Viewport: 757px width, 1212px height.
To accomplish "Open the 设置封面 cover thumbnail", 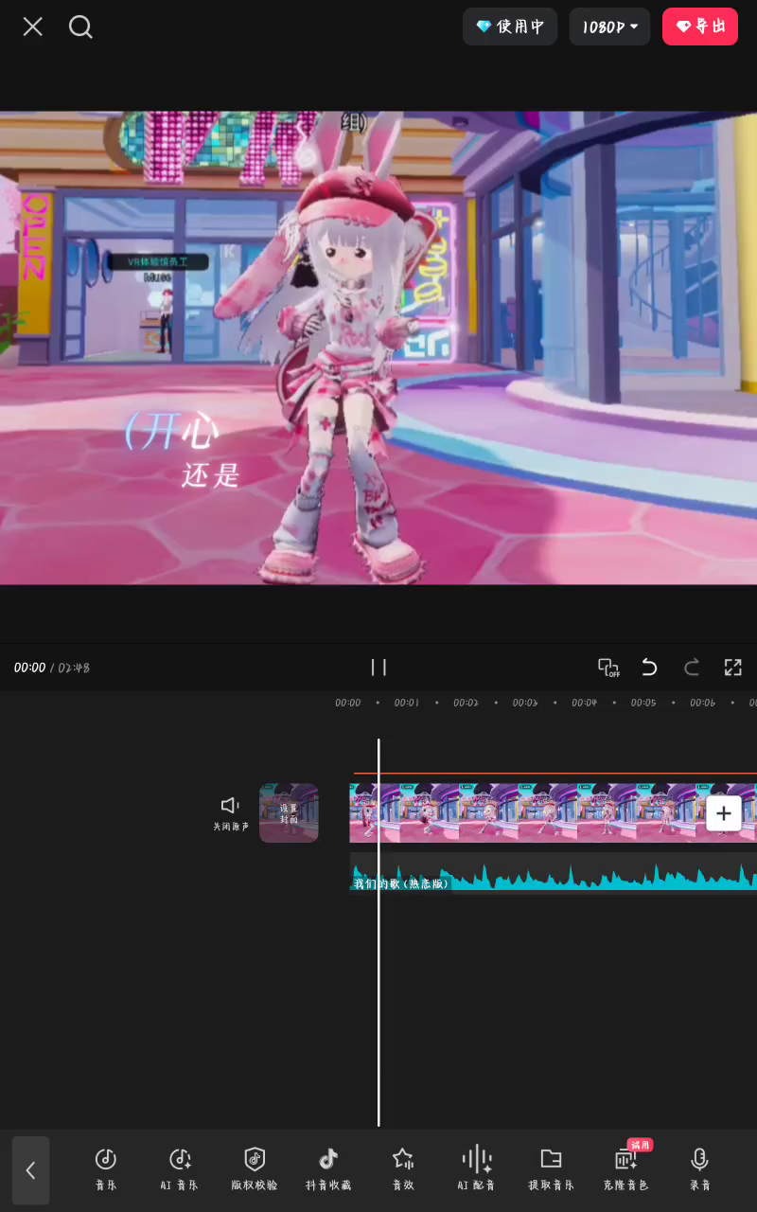I will click(289, 812).
